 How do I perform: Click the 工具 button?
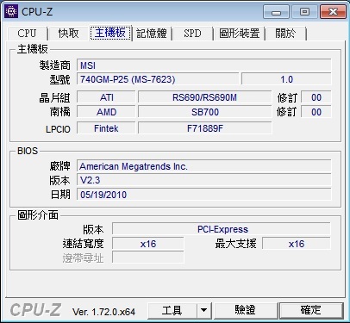(x=172, y=310)
